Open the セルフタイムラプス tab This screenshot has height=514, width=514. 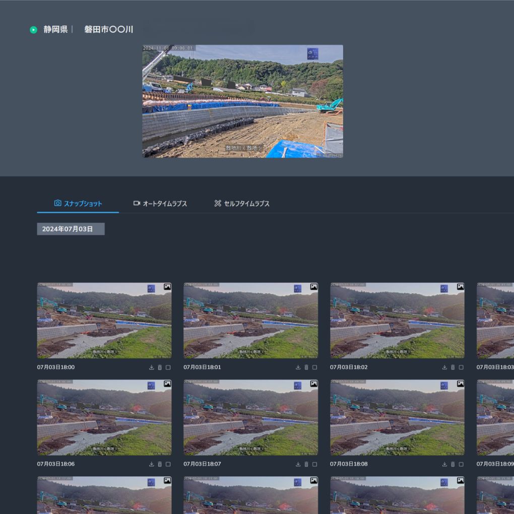pyautogui.click(x=242, y=204)
